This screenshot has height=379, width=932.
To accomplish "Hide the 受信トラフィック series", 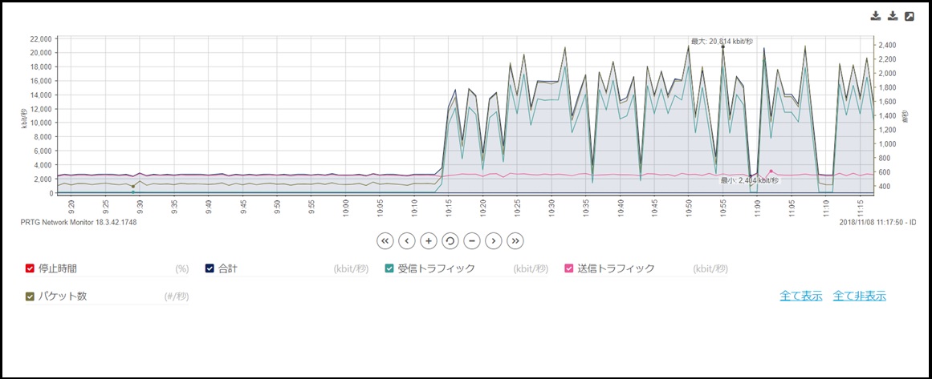I will click(389, 268).
